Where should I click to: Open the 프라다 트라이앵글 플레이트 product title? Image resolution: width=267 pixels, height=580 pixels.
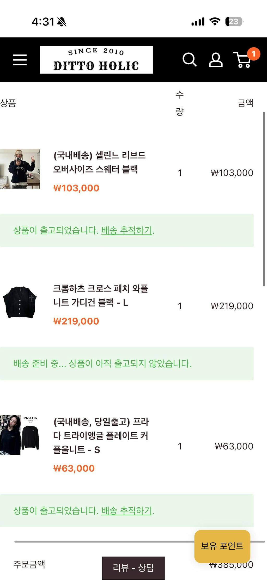101,435
